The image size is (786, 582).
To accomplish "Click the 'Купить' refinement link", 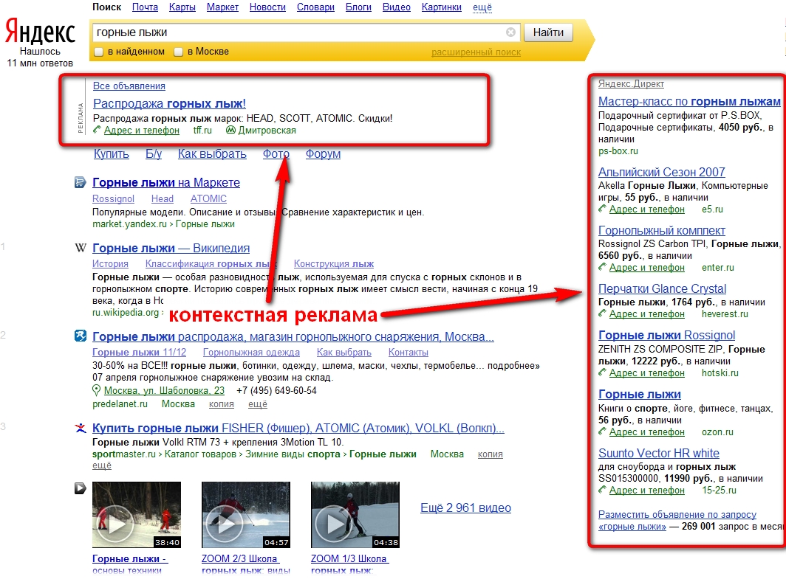I will tap(112, 153).
